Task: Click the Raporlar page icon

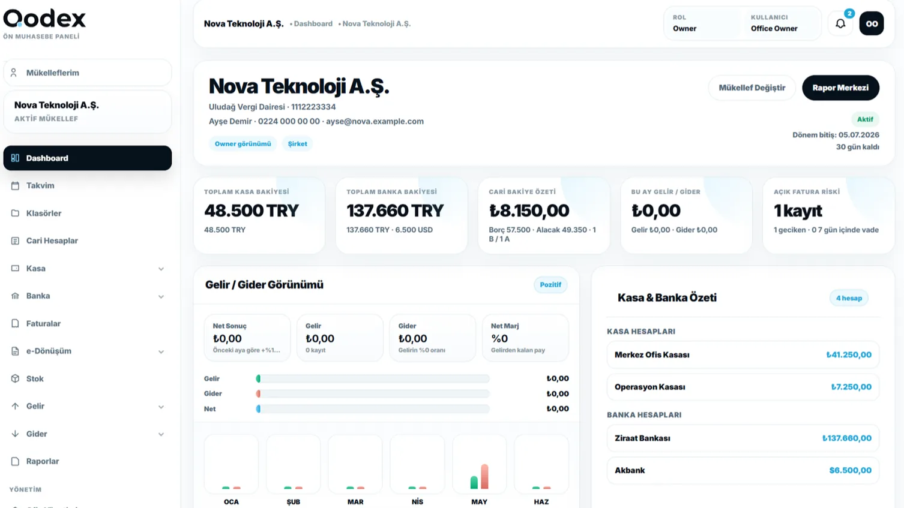Action: pos(15,462)
